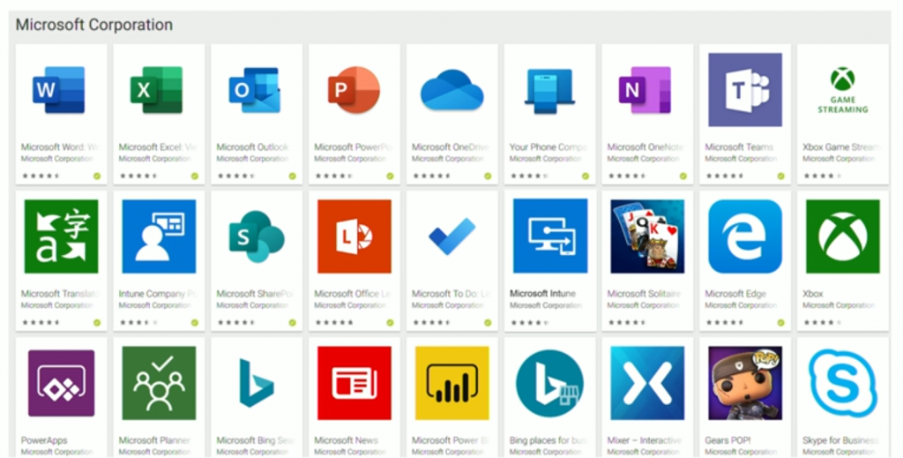This screenshot has width=903, height=458.
Task: Open the Microsoft Word app icon
Action: (x=60, y=90)
